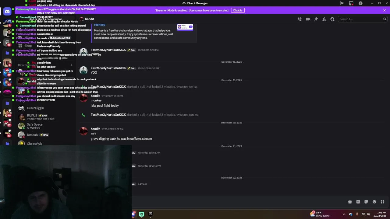Image resolution: width=390 pixels, height=219 pixels.
Task: Disable Streamer Mode
Action: click(x=238, y=10)
